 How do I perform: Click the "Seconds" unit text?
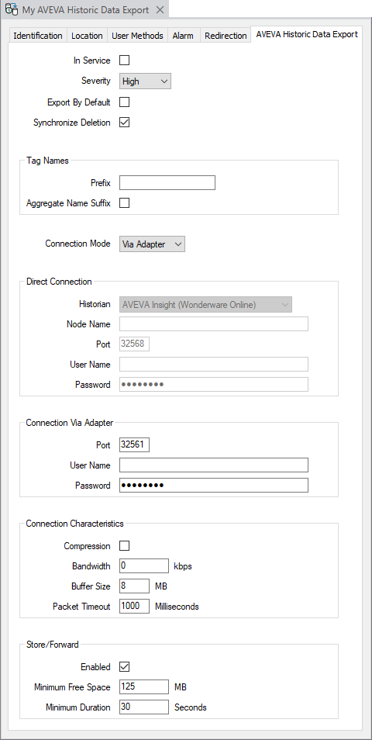191,707
